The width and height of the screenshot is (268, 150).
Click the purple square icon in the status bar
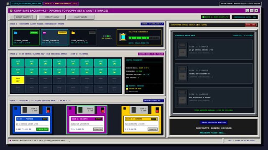[x=10, y=140]
